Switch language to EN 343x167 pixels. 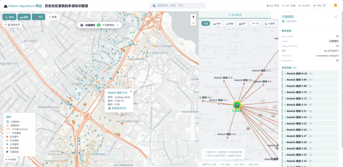coord(319,6)
